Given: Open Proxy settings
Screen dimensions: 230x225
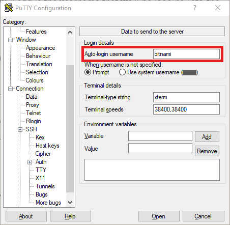Looking at the screenshot, I should tap(33, 105).
